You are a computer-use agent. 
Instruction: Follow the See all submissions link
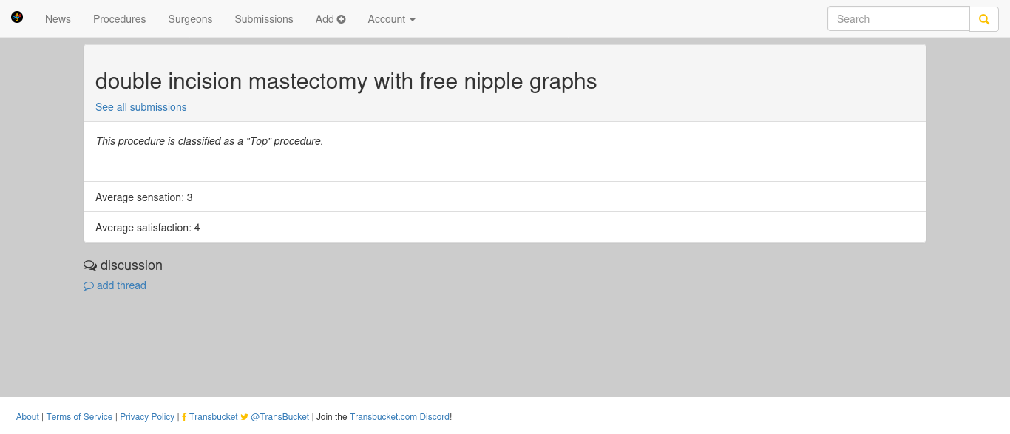point(141,107)
